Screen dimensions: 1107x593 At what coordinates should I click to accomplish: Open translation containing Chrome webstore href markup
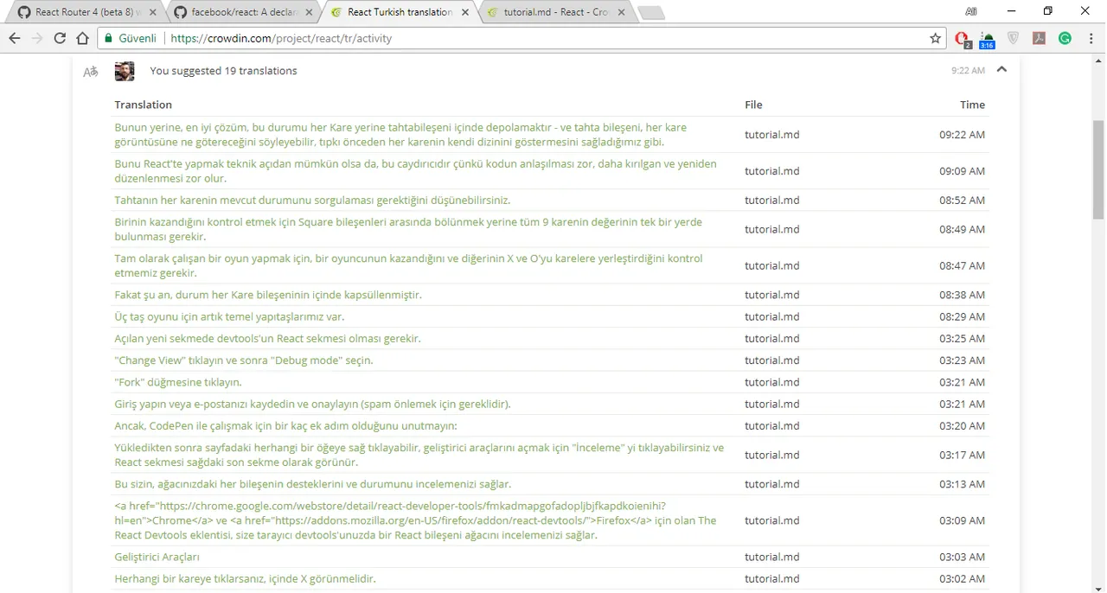(416, 520)
